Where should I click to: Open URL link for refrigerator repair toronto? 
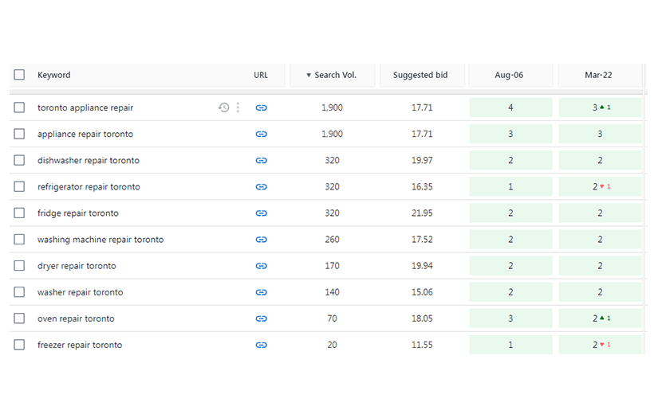[261, 187]
